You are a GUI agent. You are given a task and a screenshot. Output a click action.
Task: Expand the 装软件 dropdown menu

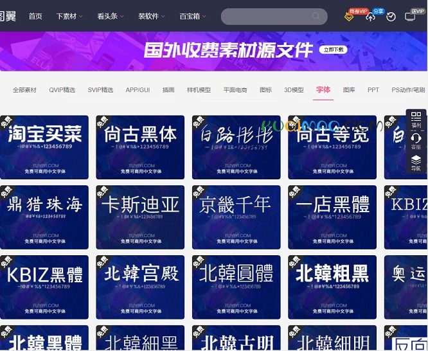(152, 17)
